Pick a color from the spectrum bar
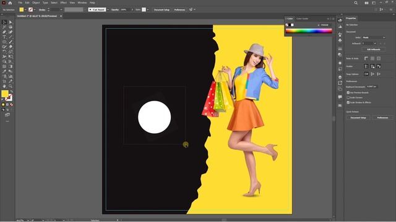This screenshot has height=222, width=396. point(309,31)
